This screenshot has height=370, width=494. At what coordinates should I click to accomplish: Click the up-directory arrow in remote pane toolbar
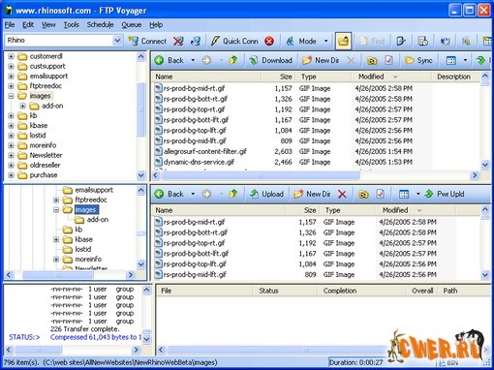point(232,60)
